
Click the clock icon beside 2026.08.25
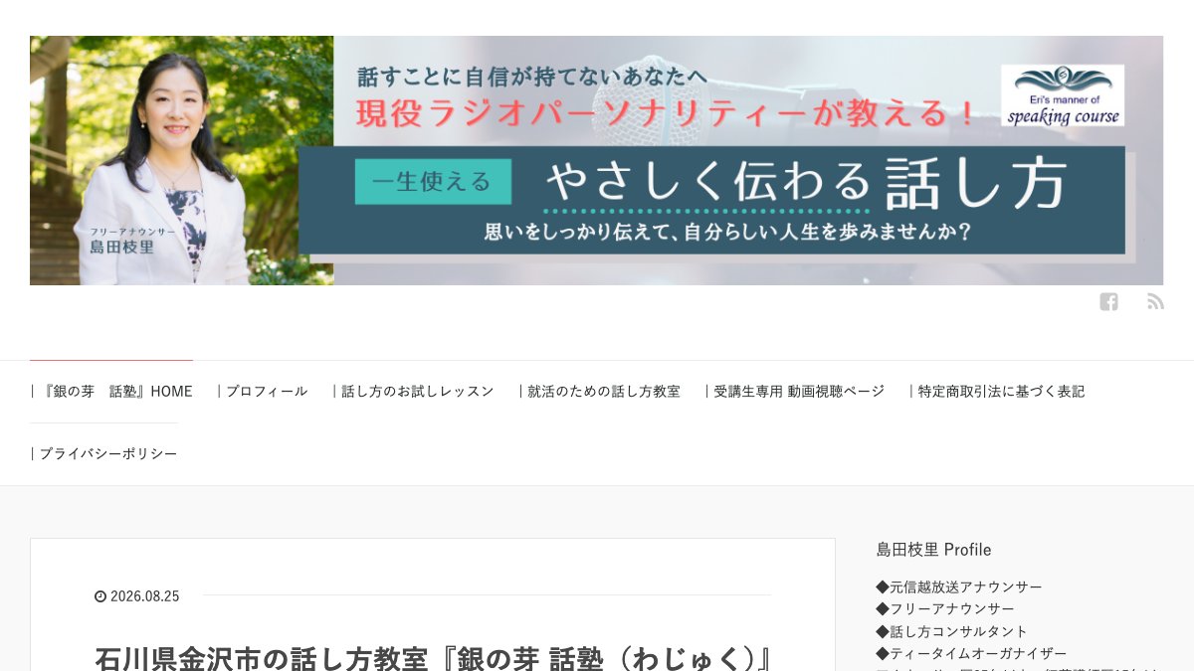click(99, 596)
